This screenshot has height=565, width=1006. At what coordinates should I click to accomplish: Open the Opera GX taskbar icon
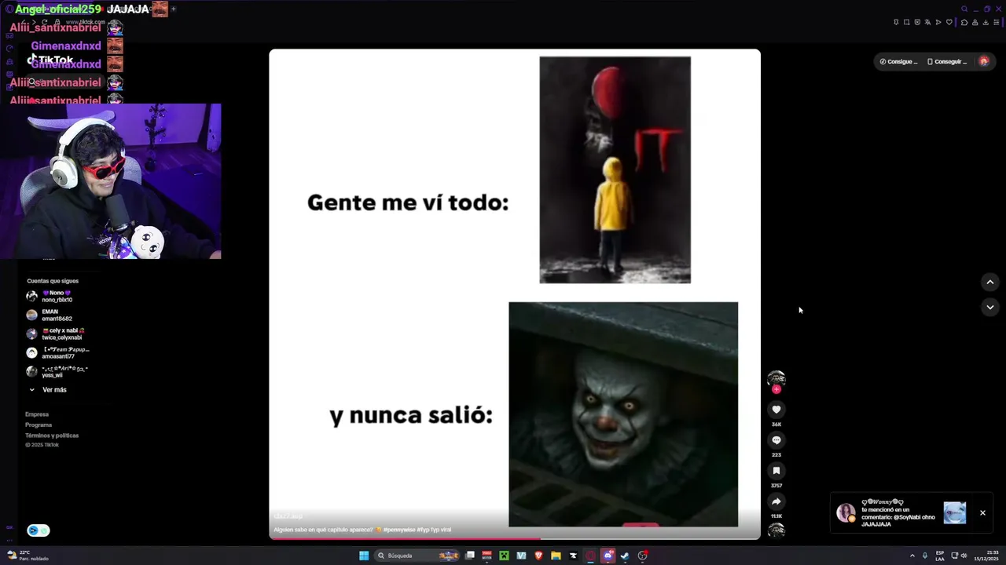[x=590, y=556]
